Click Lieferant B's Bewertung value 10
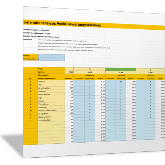 click(x=121, y=82)
